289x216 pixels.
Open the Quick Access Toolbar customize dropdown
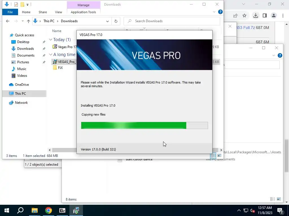27,4
